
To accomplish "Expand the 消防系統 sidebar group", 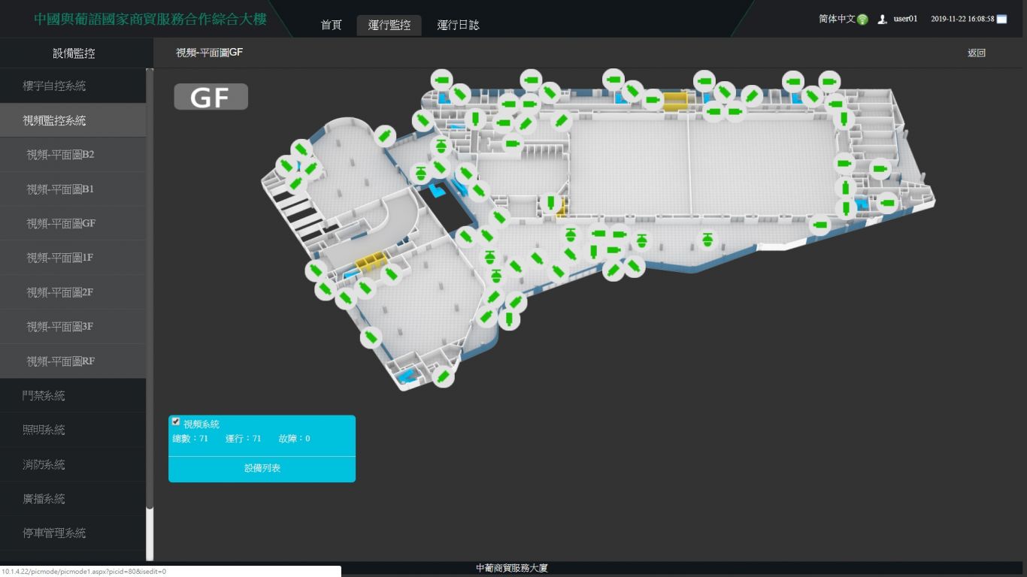I will coord(73,464).
